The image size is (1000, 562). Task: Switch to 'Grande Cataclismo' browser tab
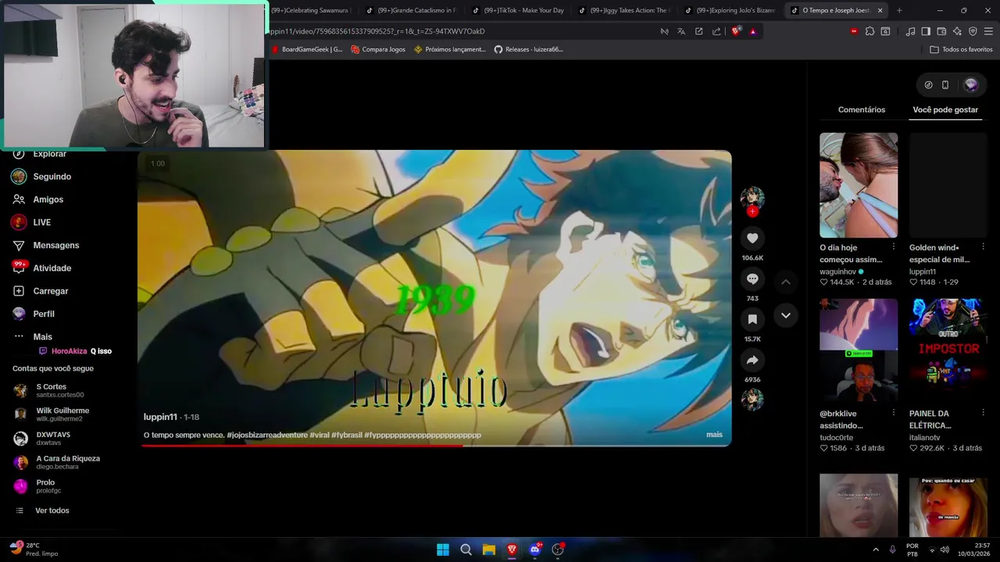point(411,10)
